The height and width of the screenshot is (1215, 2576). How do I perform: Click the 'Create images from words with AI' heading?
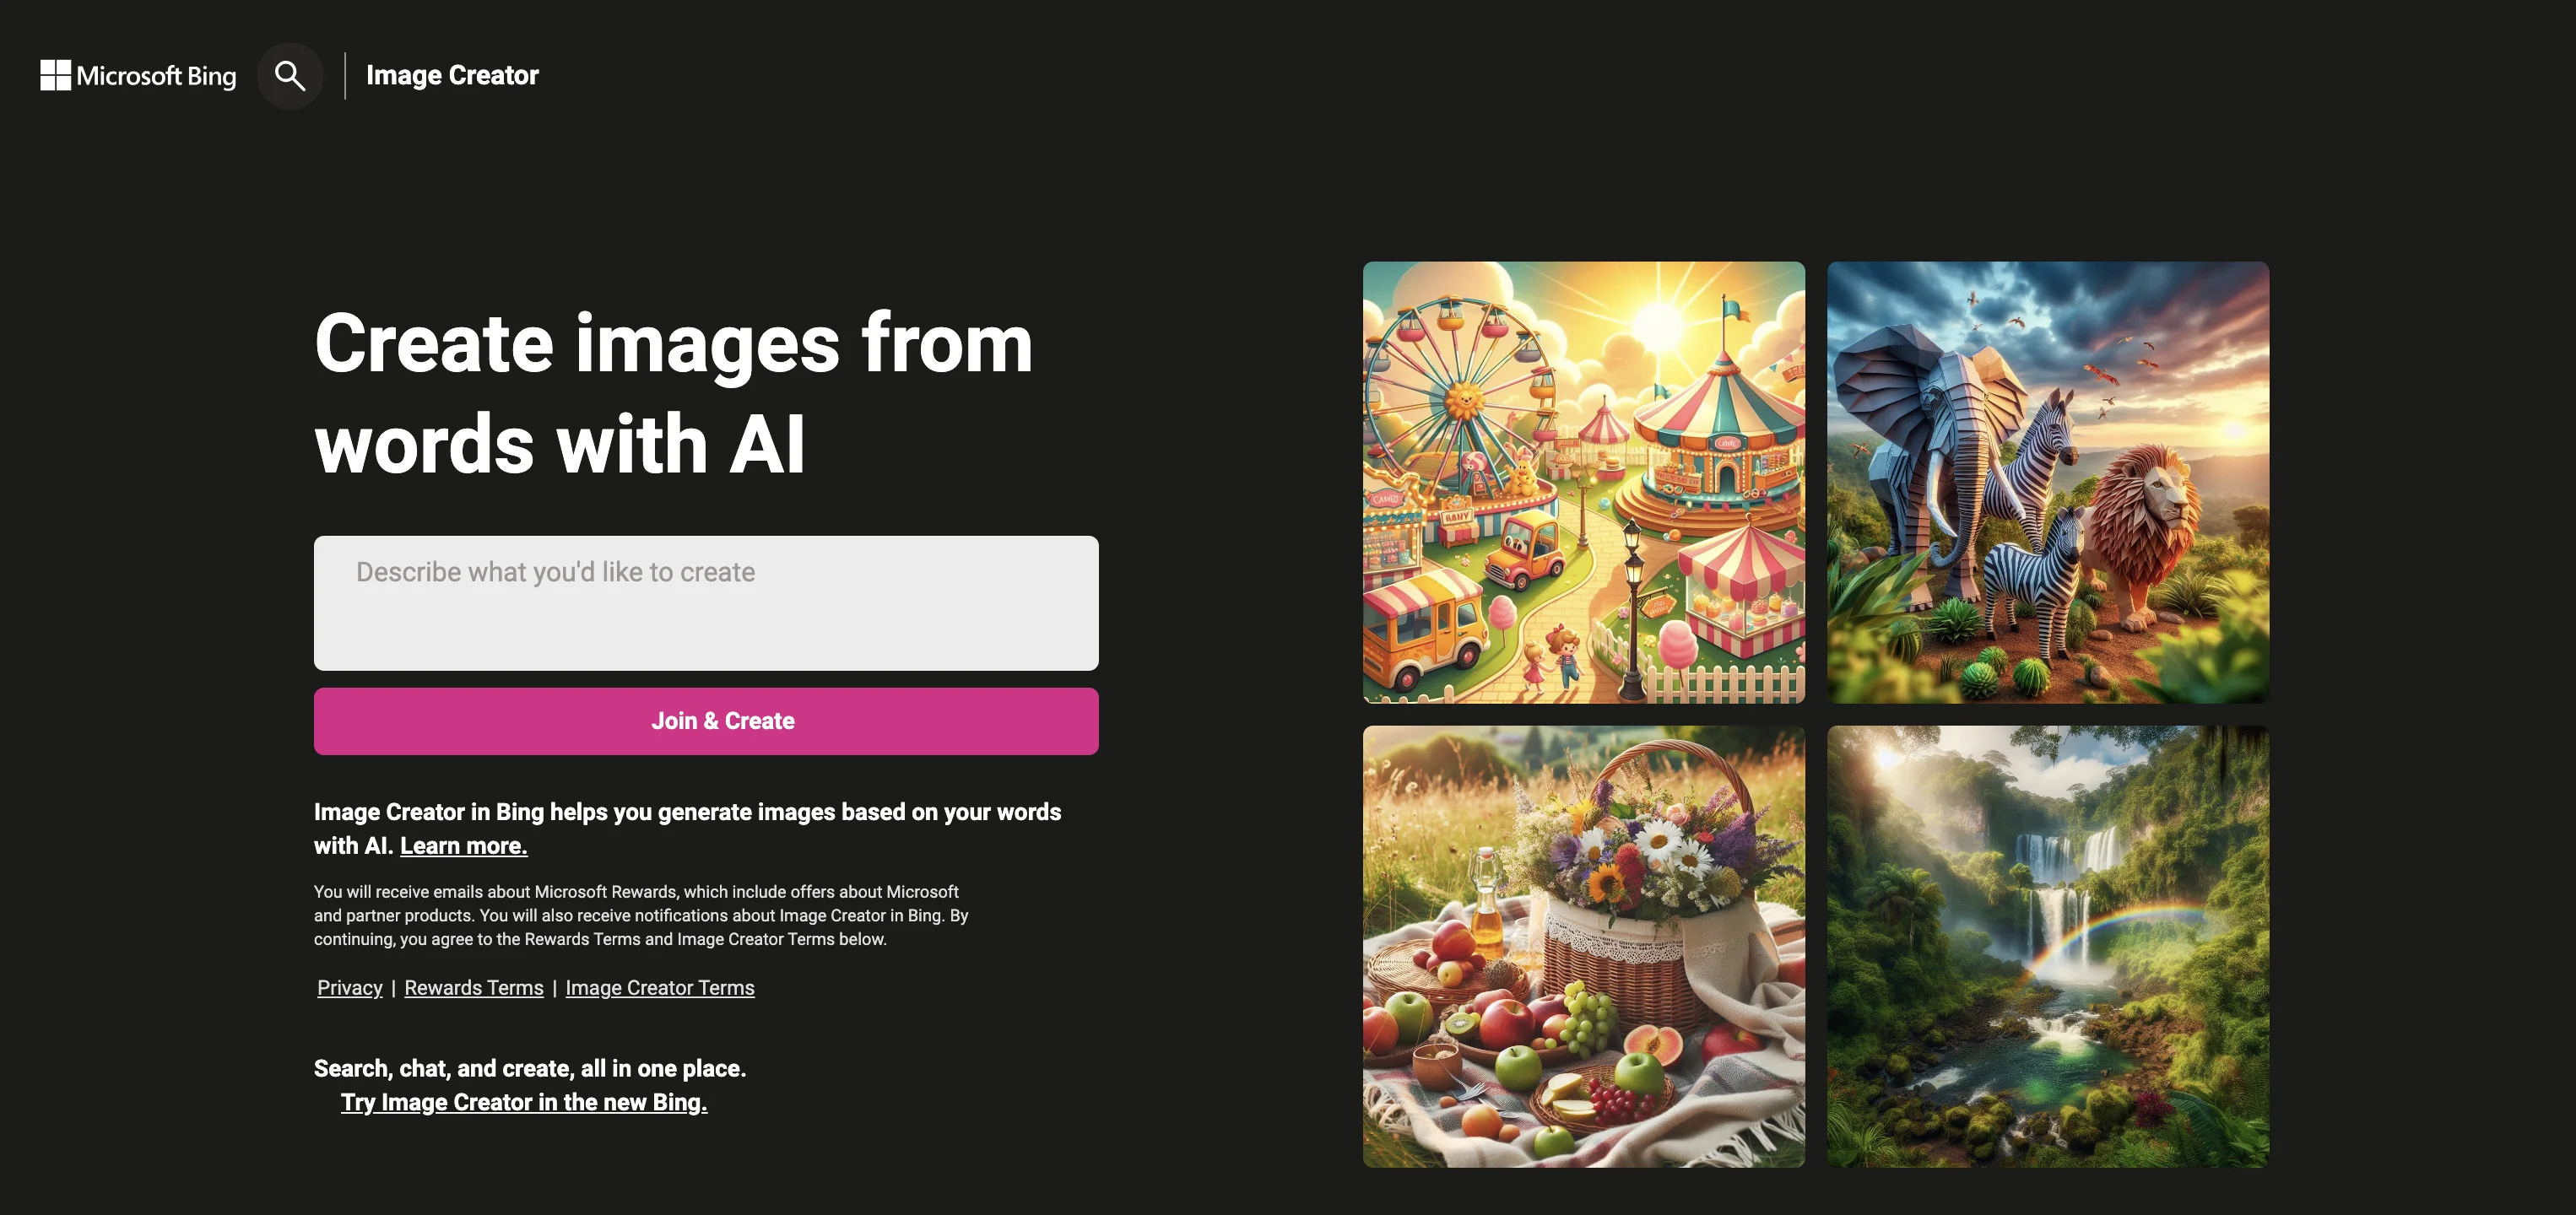pyautogui.click(x=673, y=393)
